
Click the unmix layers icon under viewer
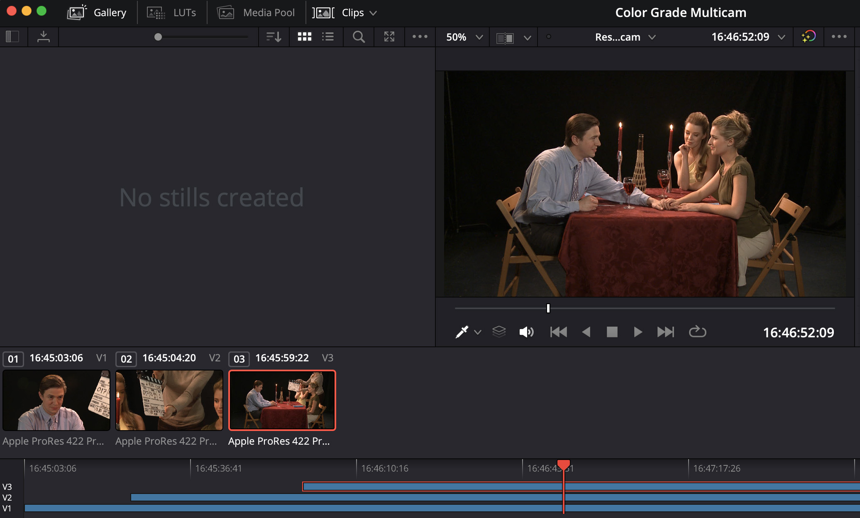pyautogui.click(x=499, y=332)
